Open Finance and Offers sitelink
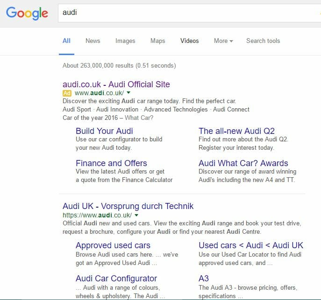Image resolution: width=321 pixels, height=300 pixels. (x=111, y=163)
